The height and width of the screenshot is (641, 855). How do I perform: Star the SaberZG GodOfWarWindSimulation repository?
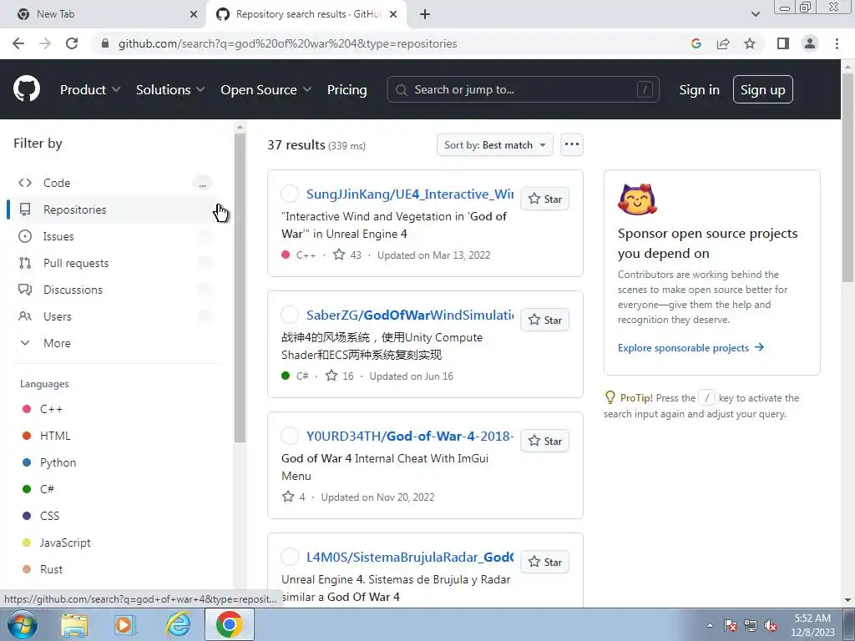point(544,320)
